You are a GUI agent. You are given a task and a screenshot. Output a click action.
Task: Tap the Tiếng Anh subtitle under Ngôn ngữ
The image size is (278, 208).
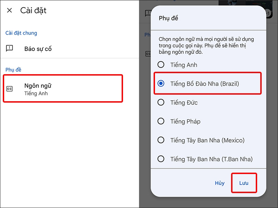click(x=36, y=94)
